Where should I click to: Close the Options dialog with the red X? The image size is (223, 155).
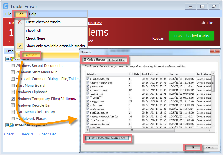pos(214,52)
